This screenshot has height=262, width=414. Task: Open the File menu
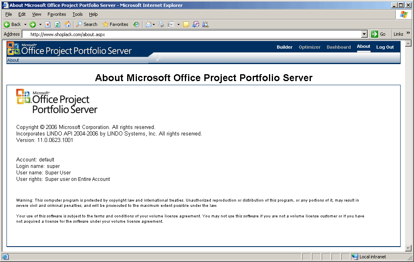(9, 14)
